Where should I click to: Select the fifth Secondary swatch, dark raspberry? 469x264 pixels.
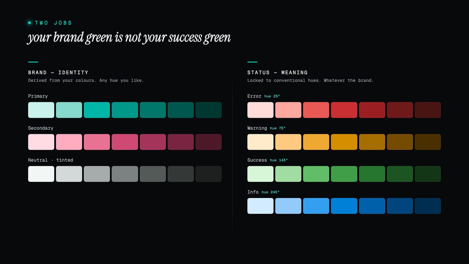[153, 142]
